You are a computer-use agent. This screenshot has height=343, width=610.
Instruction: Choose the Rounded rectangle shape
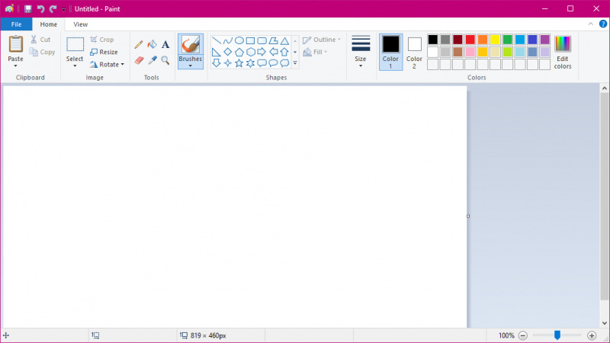(x=262, y=40)
